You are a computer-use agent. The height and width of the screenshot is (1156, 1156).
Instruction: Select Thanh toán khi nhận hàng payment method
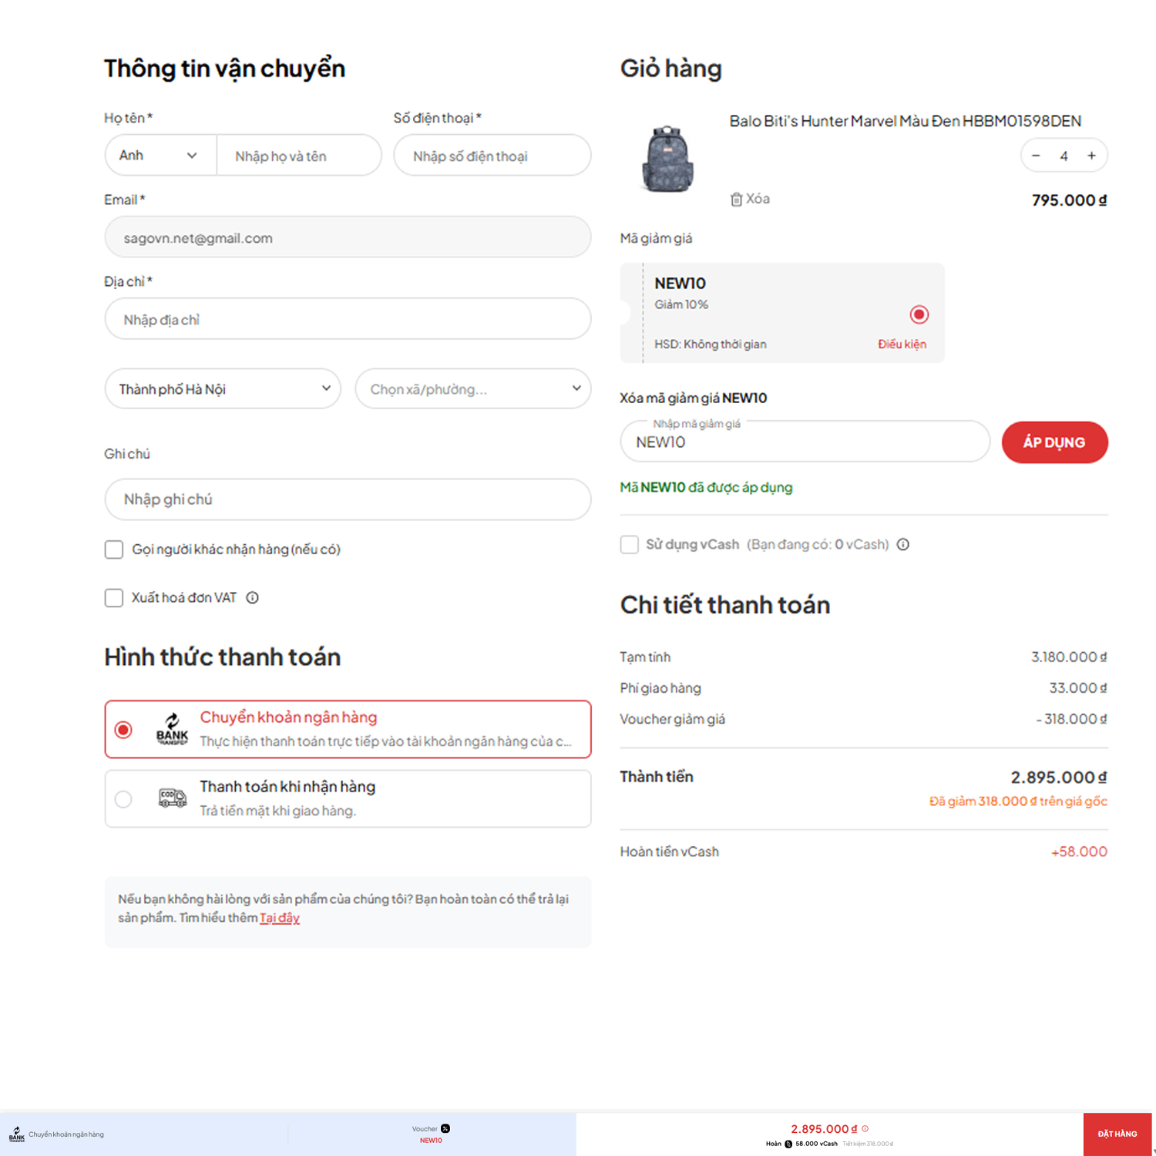point(123,799)
